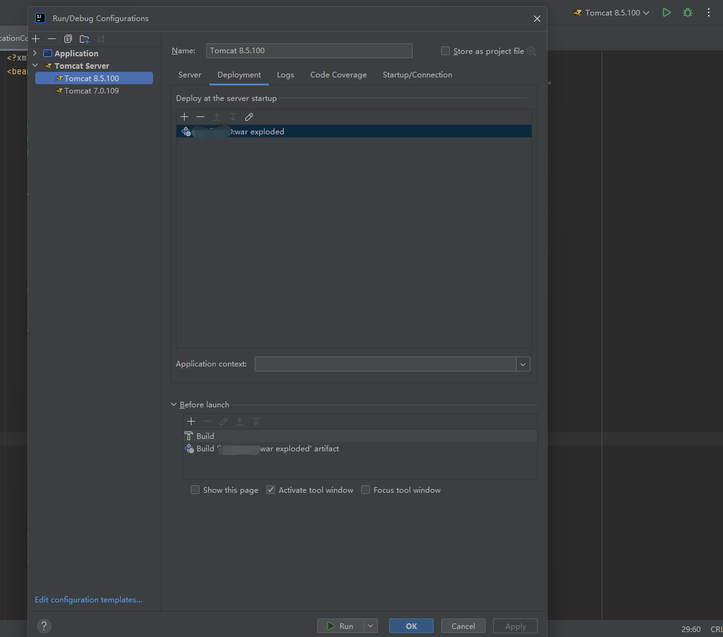Move Before launch task up
Viewport: 723px width, 637px height.
240,422
